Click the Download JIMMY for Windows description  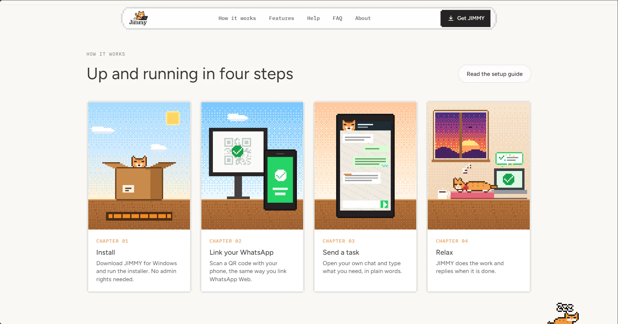click(137, 271)
